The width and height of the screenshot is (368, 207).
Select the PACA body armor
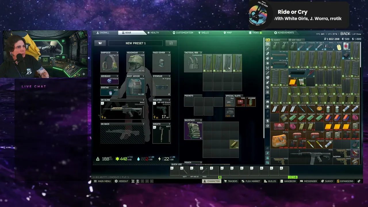[x=135, y=87]
